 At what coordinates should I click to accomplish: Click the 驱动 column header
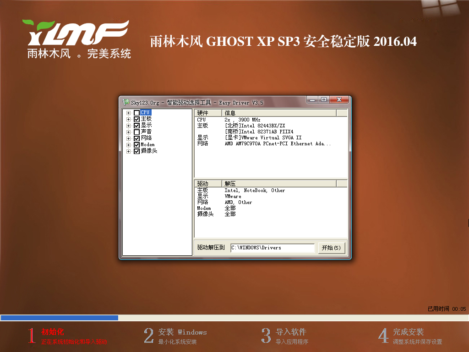click(208, 183)
